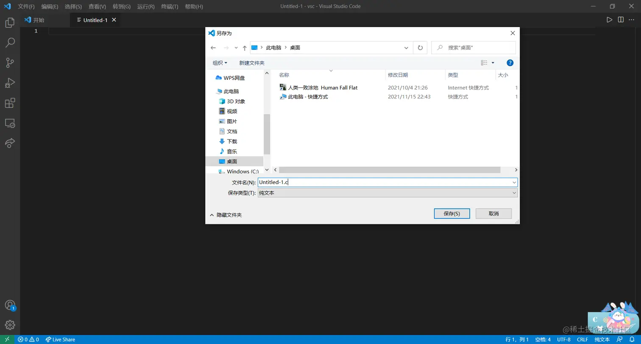This screenshot has width=641, height=344.
Task: Open the recent locations dropdown arrow
Action: (x=236, y=48)
